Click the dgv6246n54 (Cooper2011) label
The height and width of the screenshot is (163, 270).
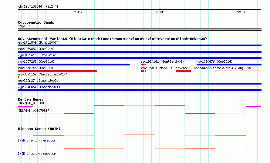(x=39, y=87)
